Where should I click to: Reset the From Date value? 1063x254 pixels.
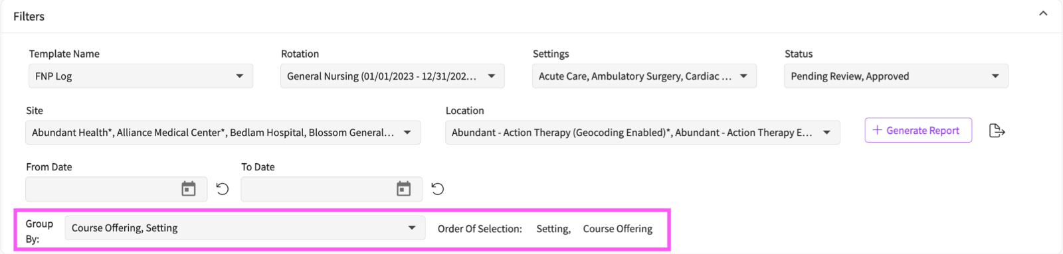223,189
